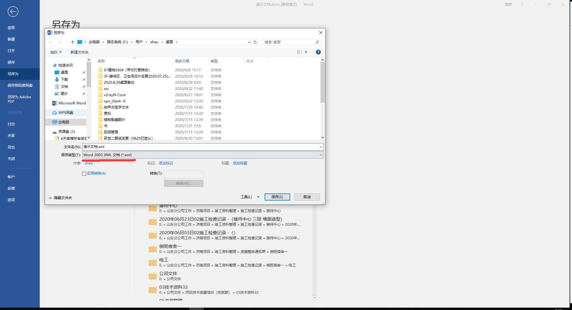The height and width of the screenshot is (310, 572).
Task: Open 打开 in backstage menu
Action: click(11, 51)
